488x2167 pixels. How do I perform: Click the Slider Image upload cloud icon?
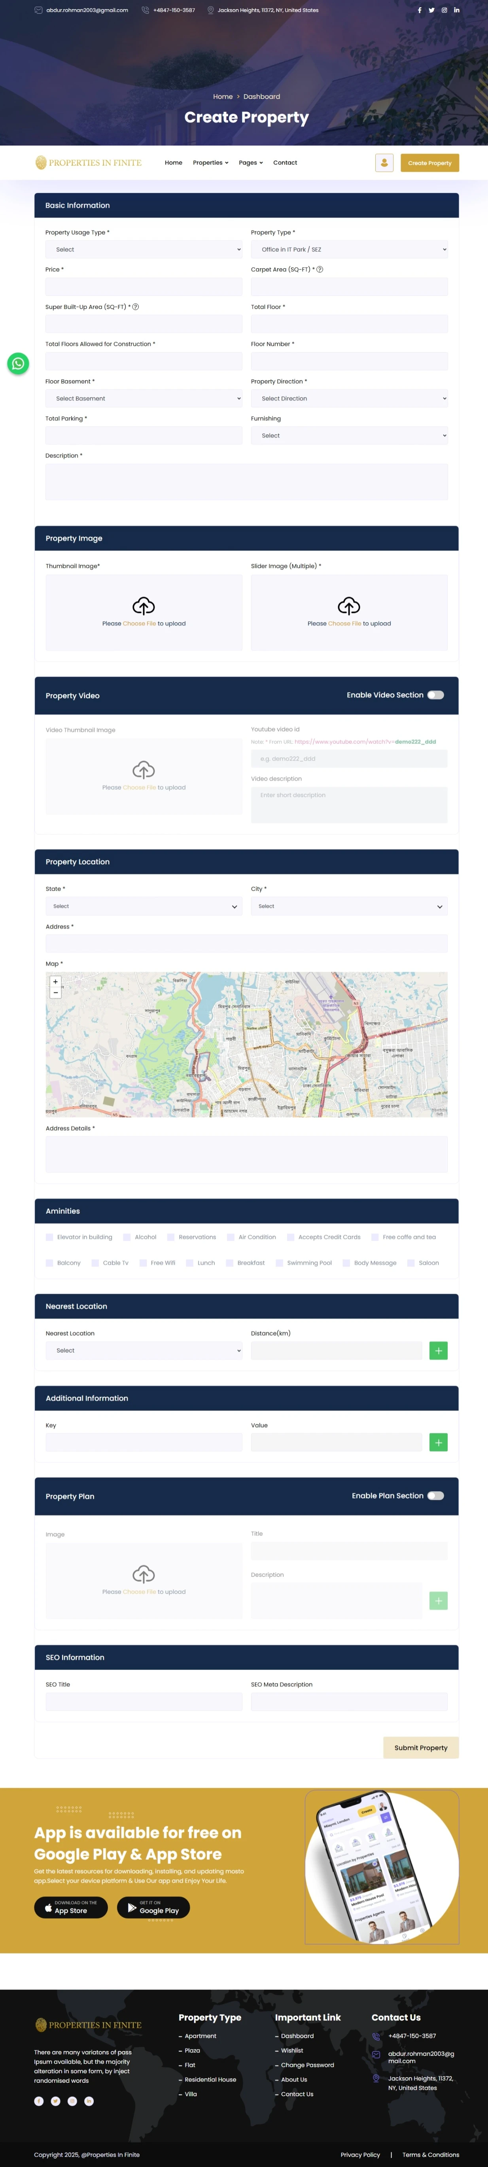[x=349, y=606]
